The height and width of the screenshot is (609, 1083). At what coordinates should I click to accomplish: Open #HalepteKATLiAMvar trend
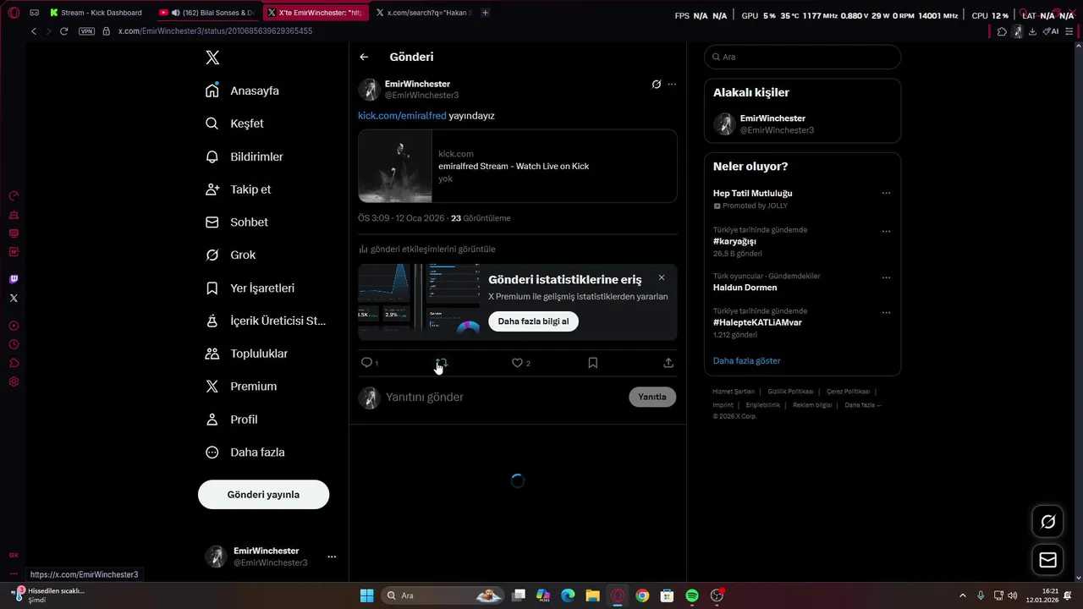tap(757, 322)
